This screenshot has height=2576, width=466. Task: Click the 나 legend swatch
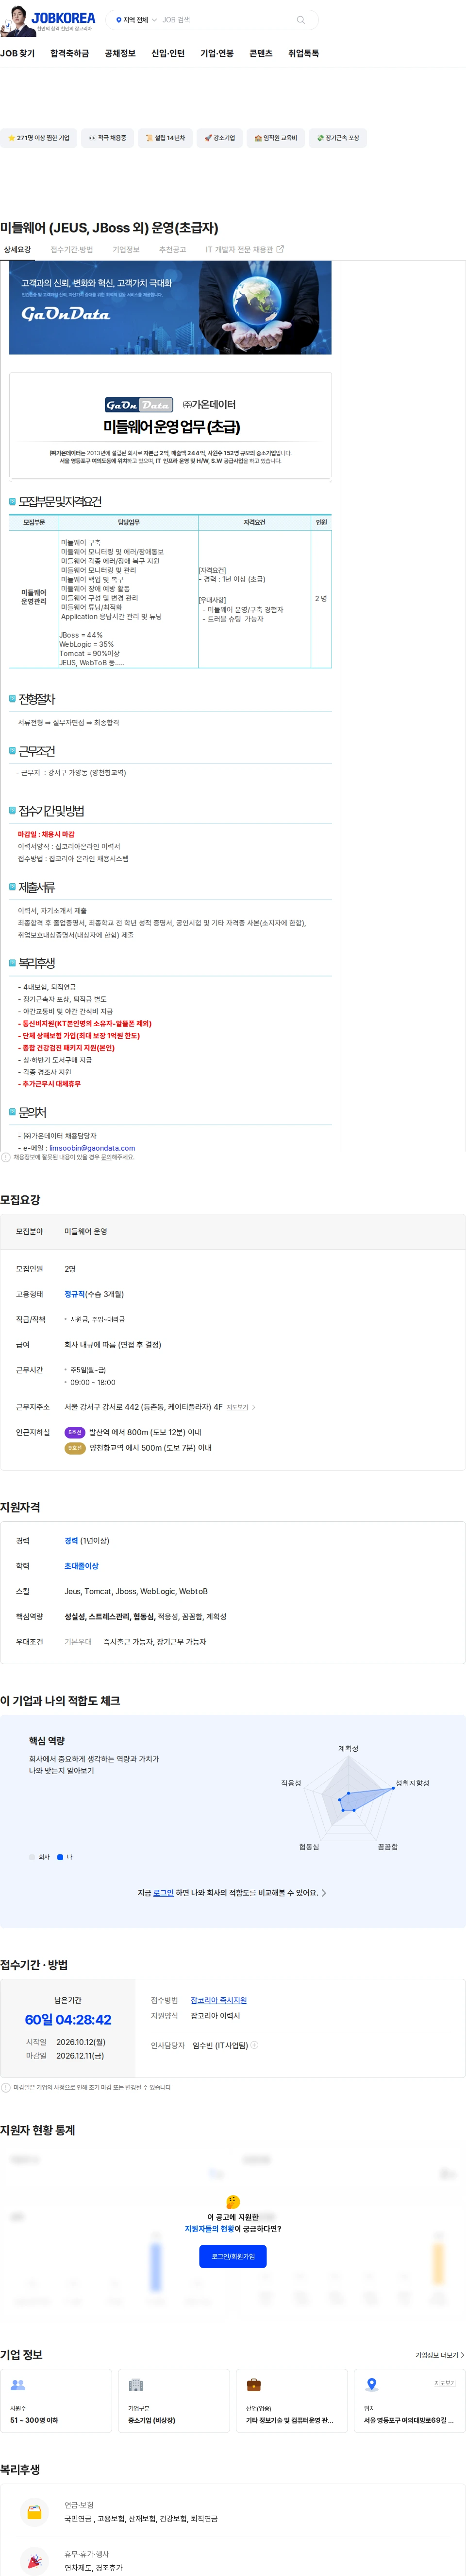tap(60, 1857)
